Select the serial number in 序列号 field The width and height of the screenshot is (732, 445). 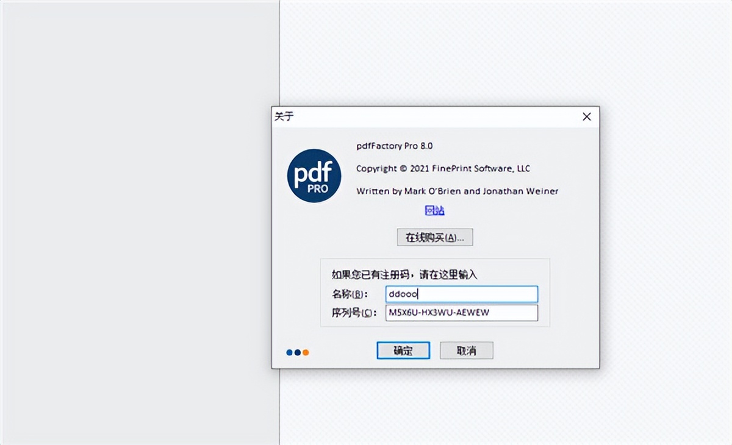461,313
